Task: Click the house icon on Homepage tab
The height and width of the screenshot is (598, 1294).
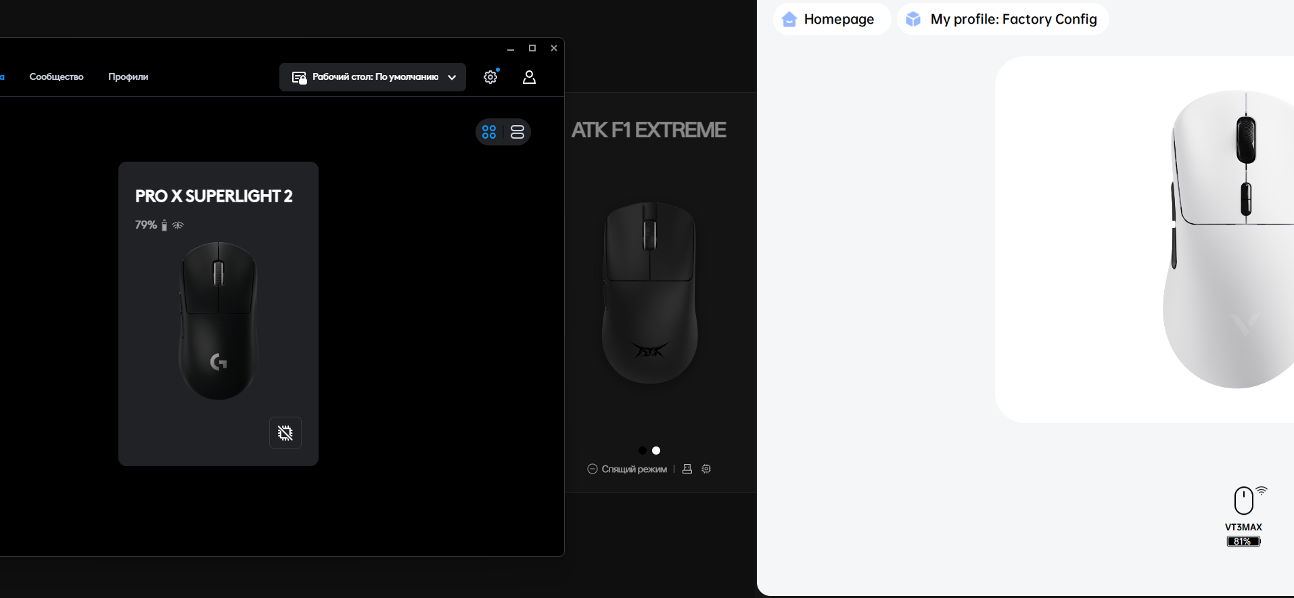Action: (x=789, y=19)
